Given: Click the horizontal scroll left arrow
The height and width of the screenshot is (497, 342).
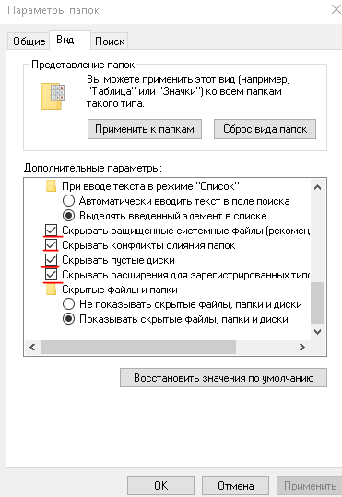Looking at the screenshot, I should pos(32,347).
